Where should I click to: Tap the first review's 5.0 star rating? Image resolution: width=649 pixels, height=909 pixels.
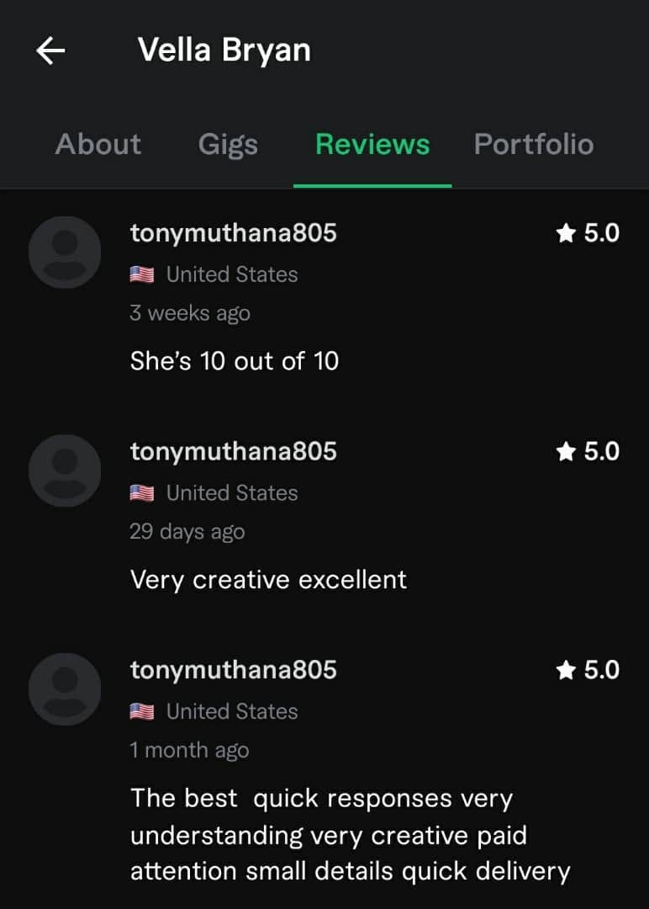coord(588,233)
